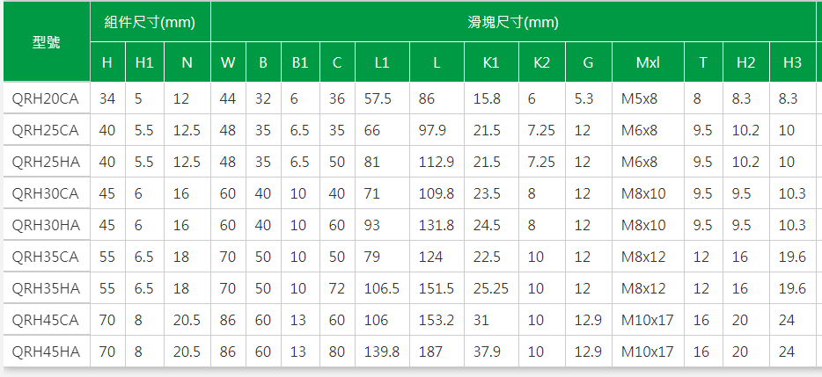The width and height of the screenshot is (822, 377).
Task: Select the 組件尺寸(mm) header
Action: [150, 22]
